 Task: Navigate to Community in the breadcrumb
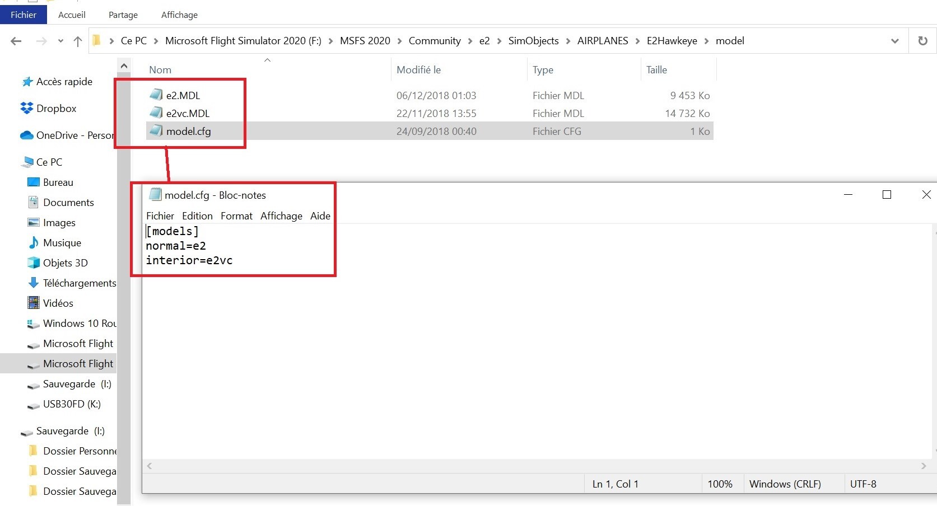(x=435, y=41)
